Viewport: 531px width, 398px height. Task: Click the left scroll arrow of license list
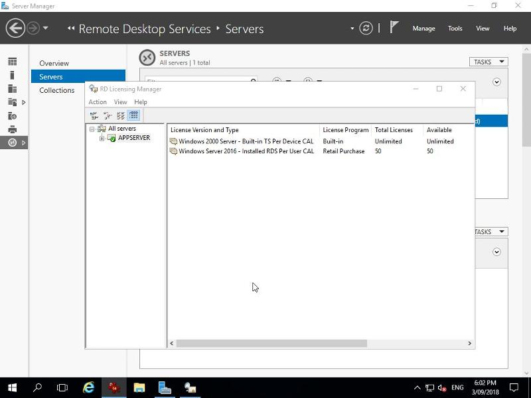(x=172, y=343)
